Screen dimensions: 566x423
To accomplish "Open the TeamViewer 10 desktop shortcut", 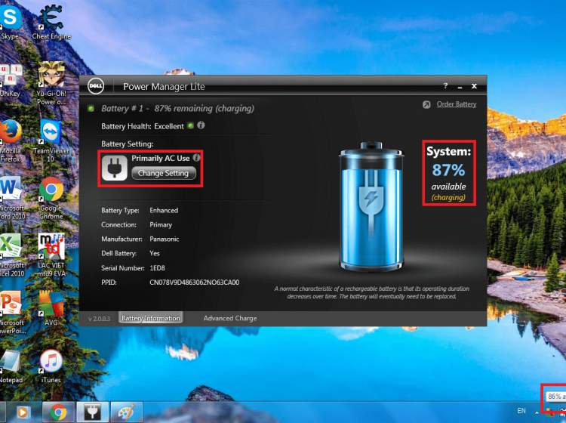I will 51,141.
